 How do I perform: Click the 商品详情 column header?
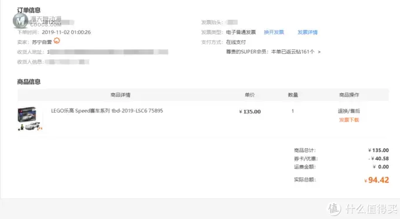click(x=121, y=95)
